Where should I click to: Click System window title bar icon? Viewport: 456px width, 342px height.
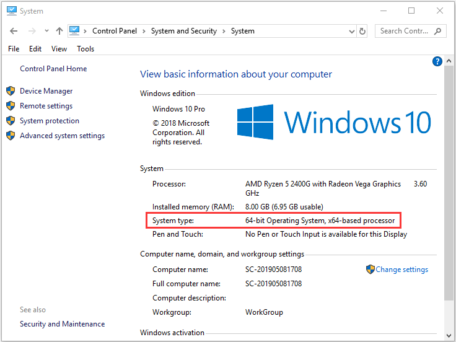coord(12,11)
